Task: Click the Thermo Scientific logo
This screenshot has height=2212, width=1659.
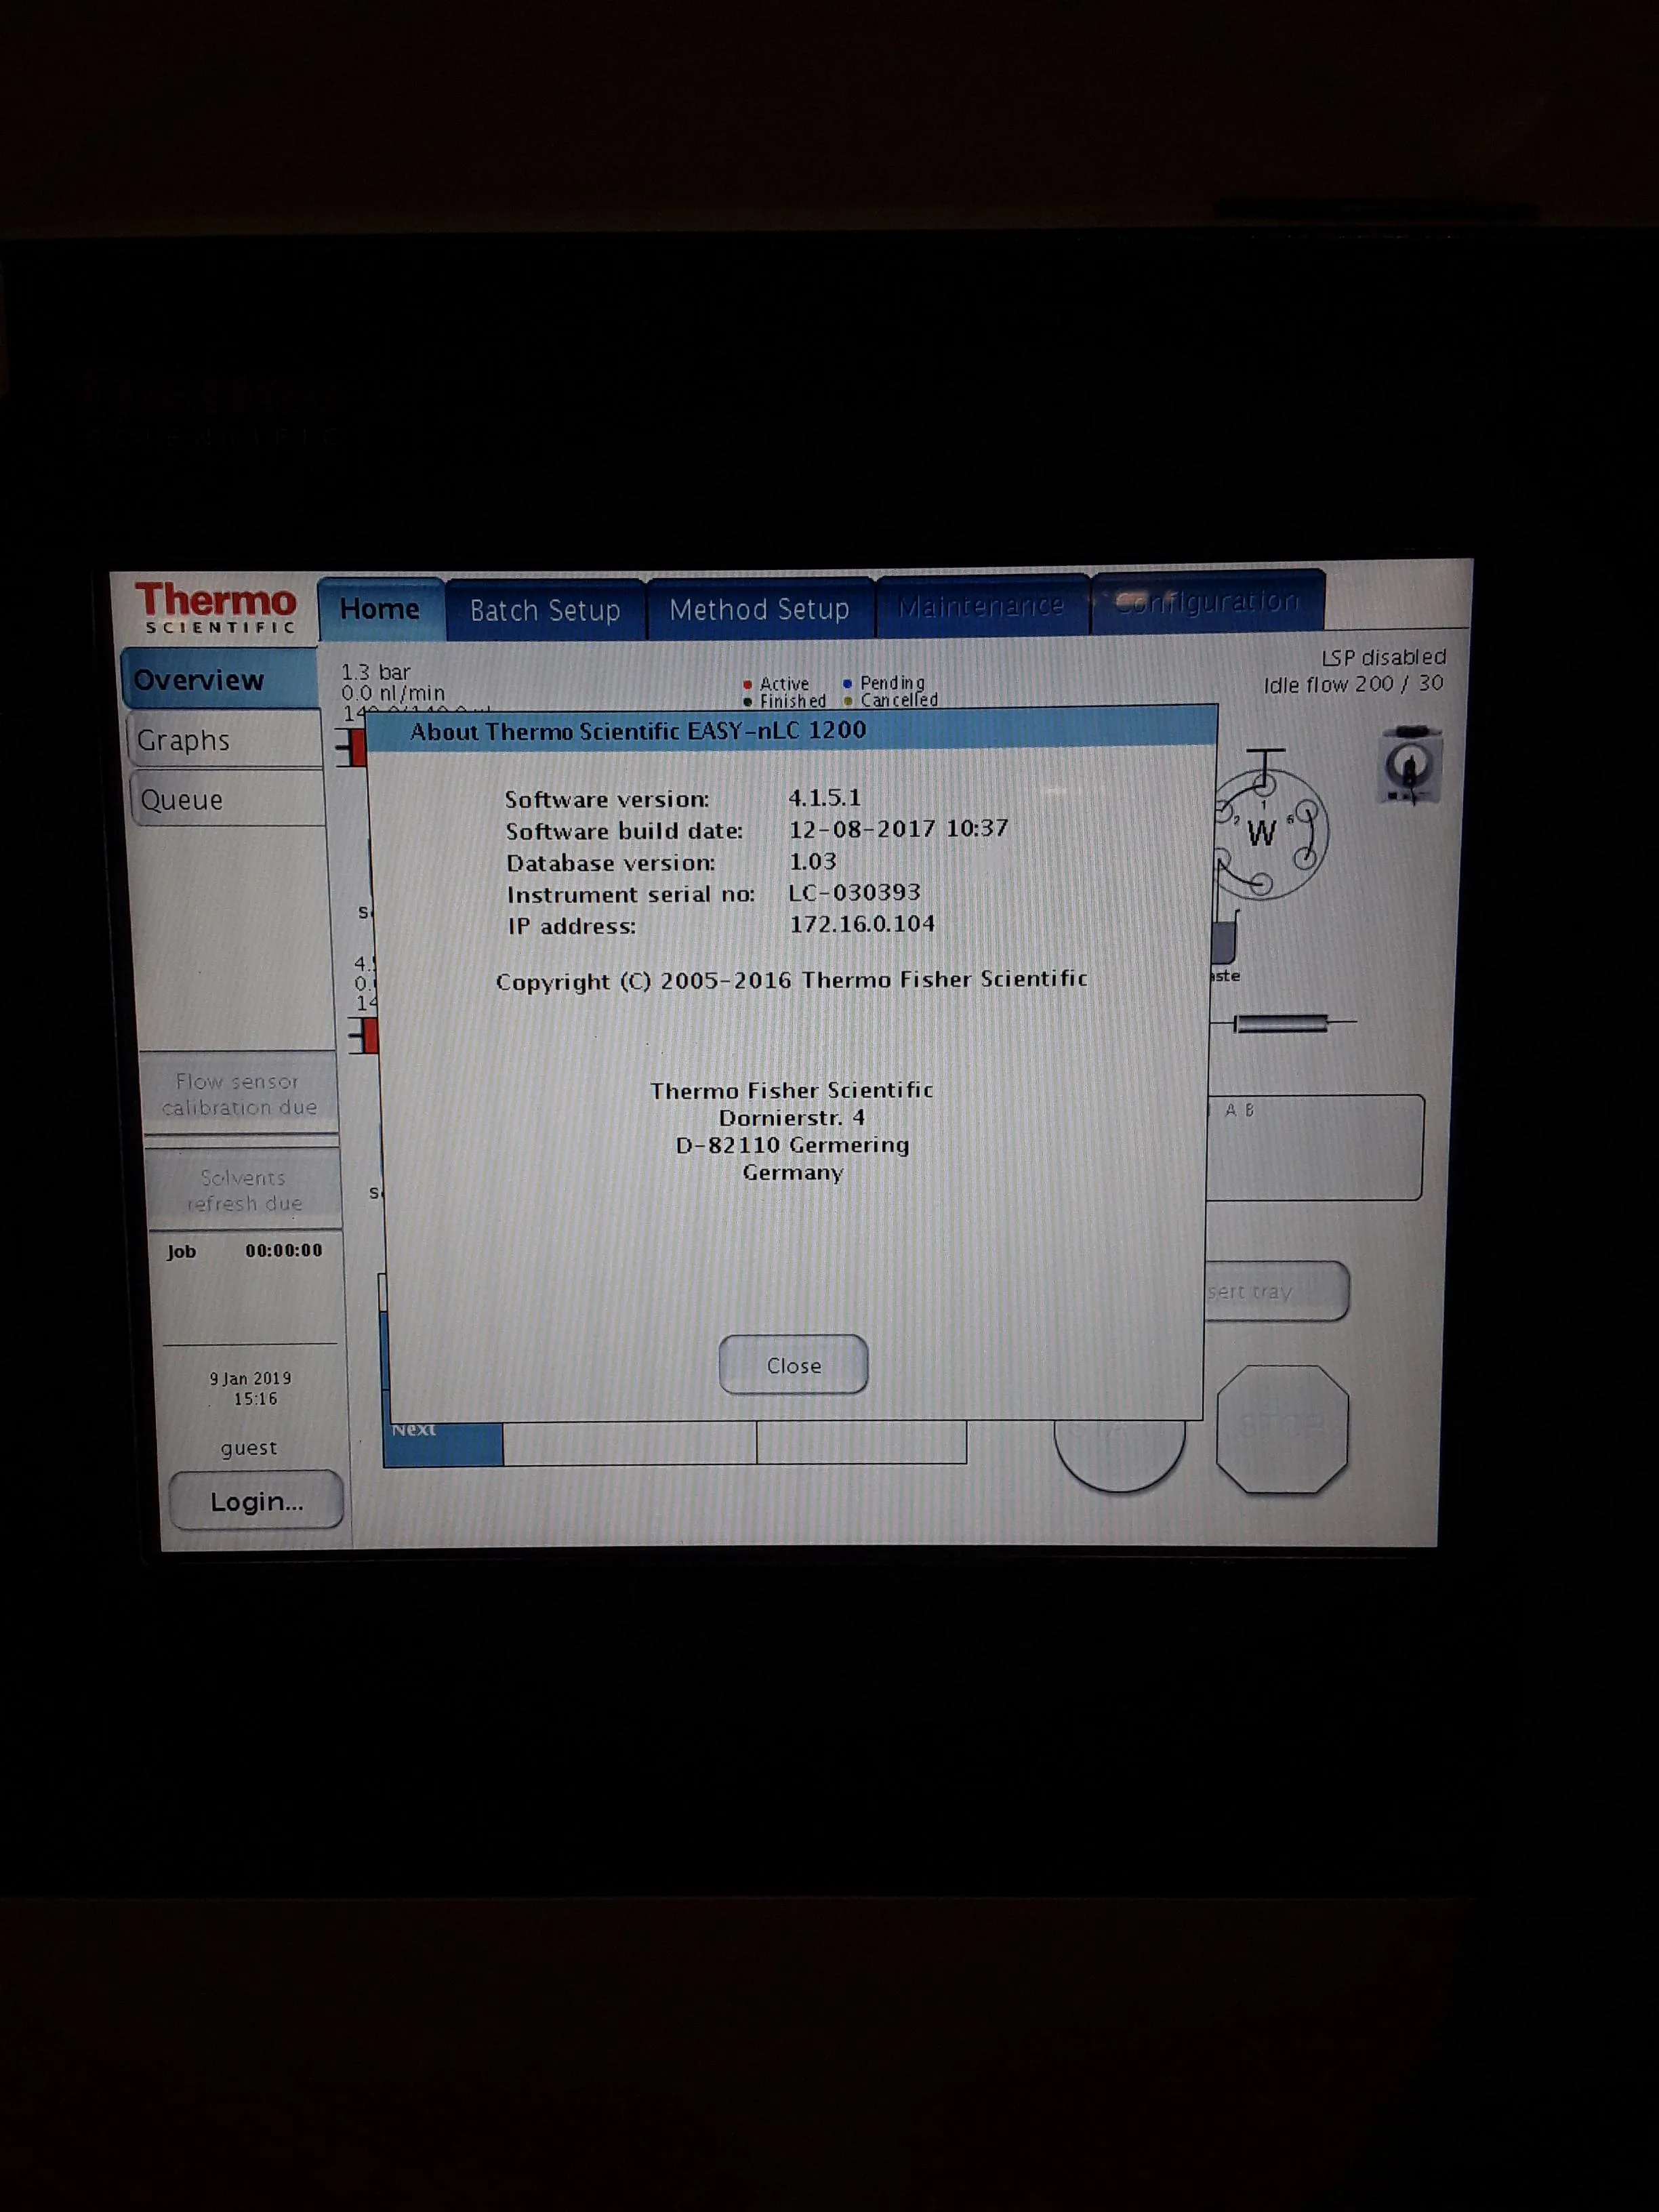Action: click(215, 607)
